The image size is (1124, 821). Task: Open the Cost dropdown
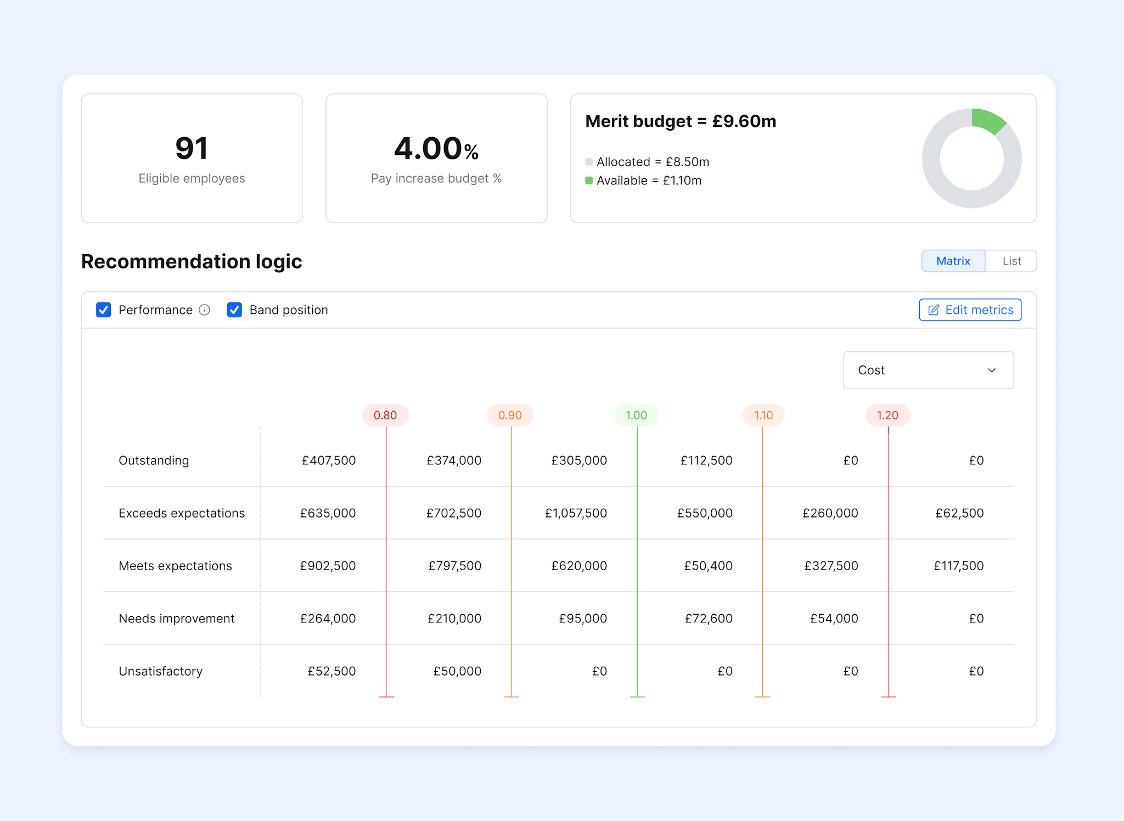point(929,370)
